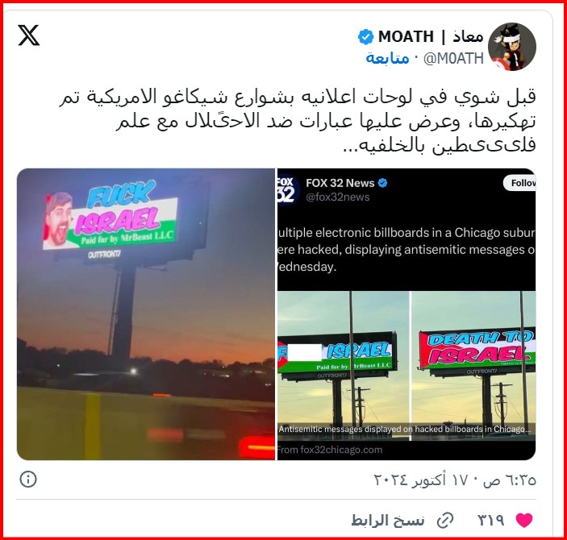Click the From fox32chicago.com source text

pyautogui.click(x=330, y=450)
